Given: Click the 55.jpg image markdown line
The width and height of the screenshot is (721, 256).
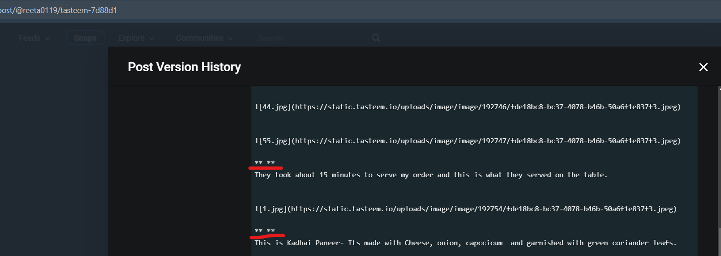Looking at the screenshot, I should [468, 141].
